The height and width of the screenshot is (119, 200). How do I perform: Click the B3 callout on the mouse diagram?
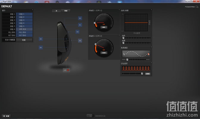(77, 32)
